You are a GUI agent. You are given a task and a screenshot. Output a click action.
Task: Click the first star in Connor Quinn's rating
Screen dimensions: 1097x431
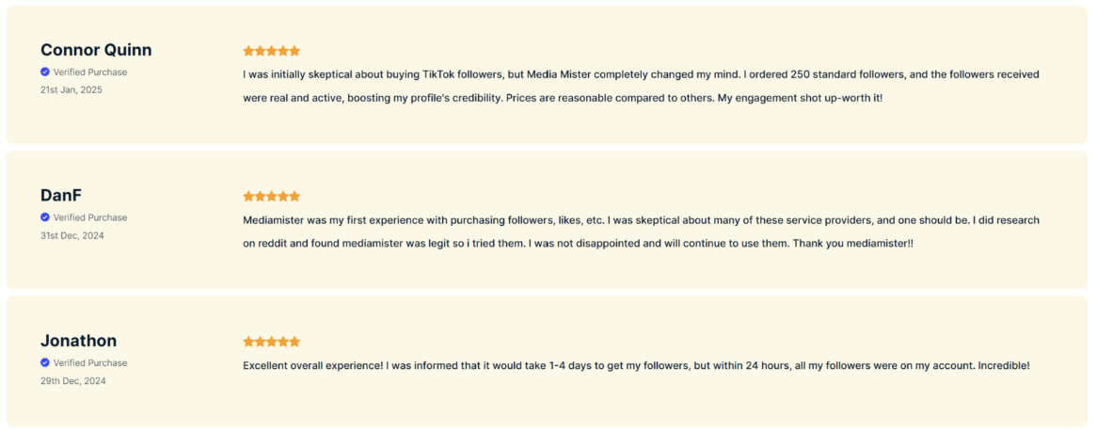[248, 51]
